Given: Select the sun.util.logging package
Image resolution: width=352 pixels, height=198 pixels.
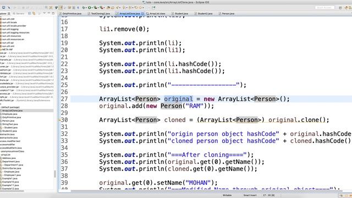Looking at the screenshot, I should pyautogui.click(x=10, y=29).
